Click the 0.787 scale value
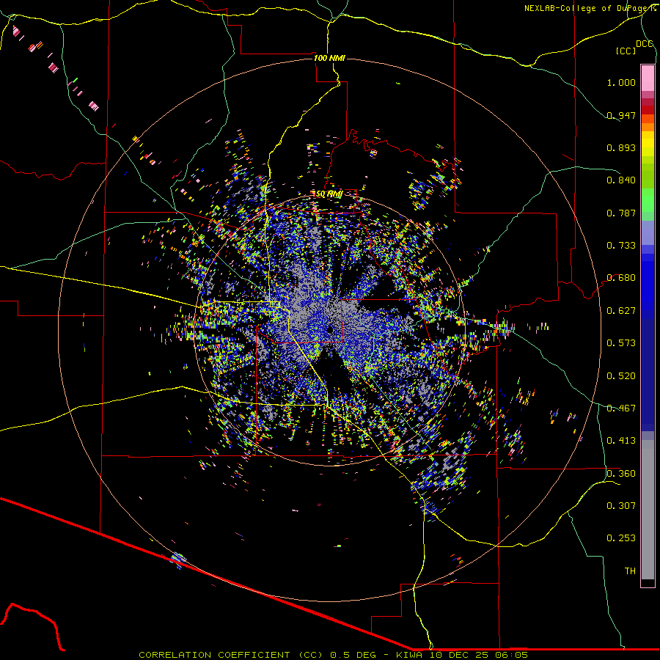This screenshot has height=660, width=660. click(621, 213)
